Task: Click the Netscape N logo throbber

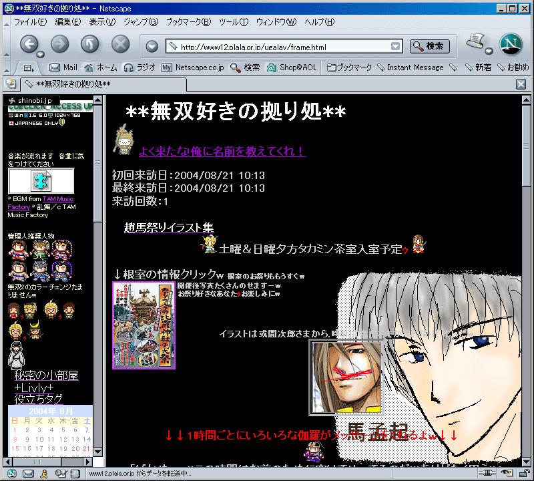Action: [511, 44]
